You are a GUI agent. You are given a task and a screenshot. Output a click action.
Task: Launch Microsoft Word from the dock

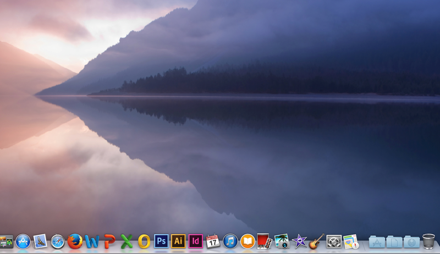point(92,241)
